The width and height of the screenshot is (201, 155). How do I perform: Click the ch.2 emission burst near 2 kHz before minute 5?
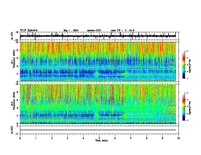click(x=97, y=115)
